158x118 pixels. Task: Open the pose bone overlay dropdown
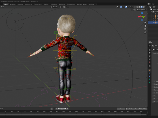(131, 7)
